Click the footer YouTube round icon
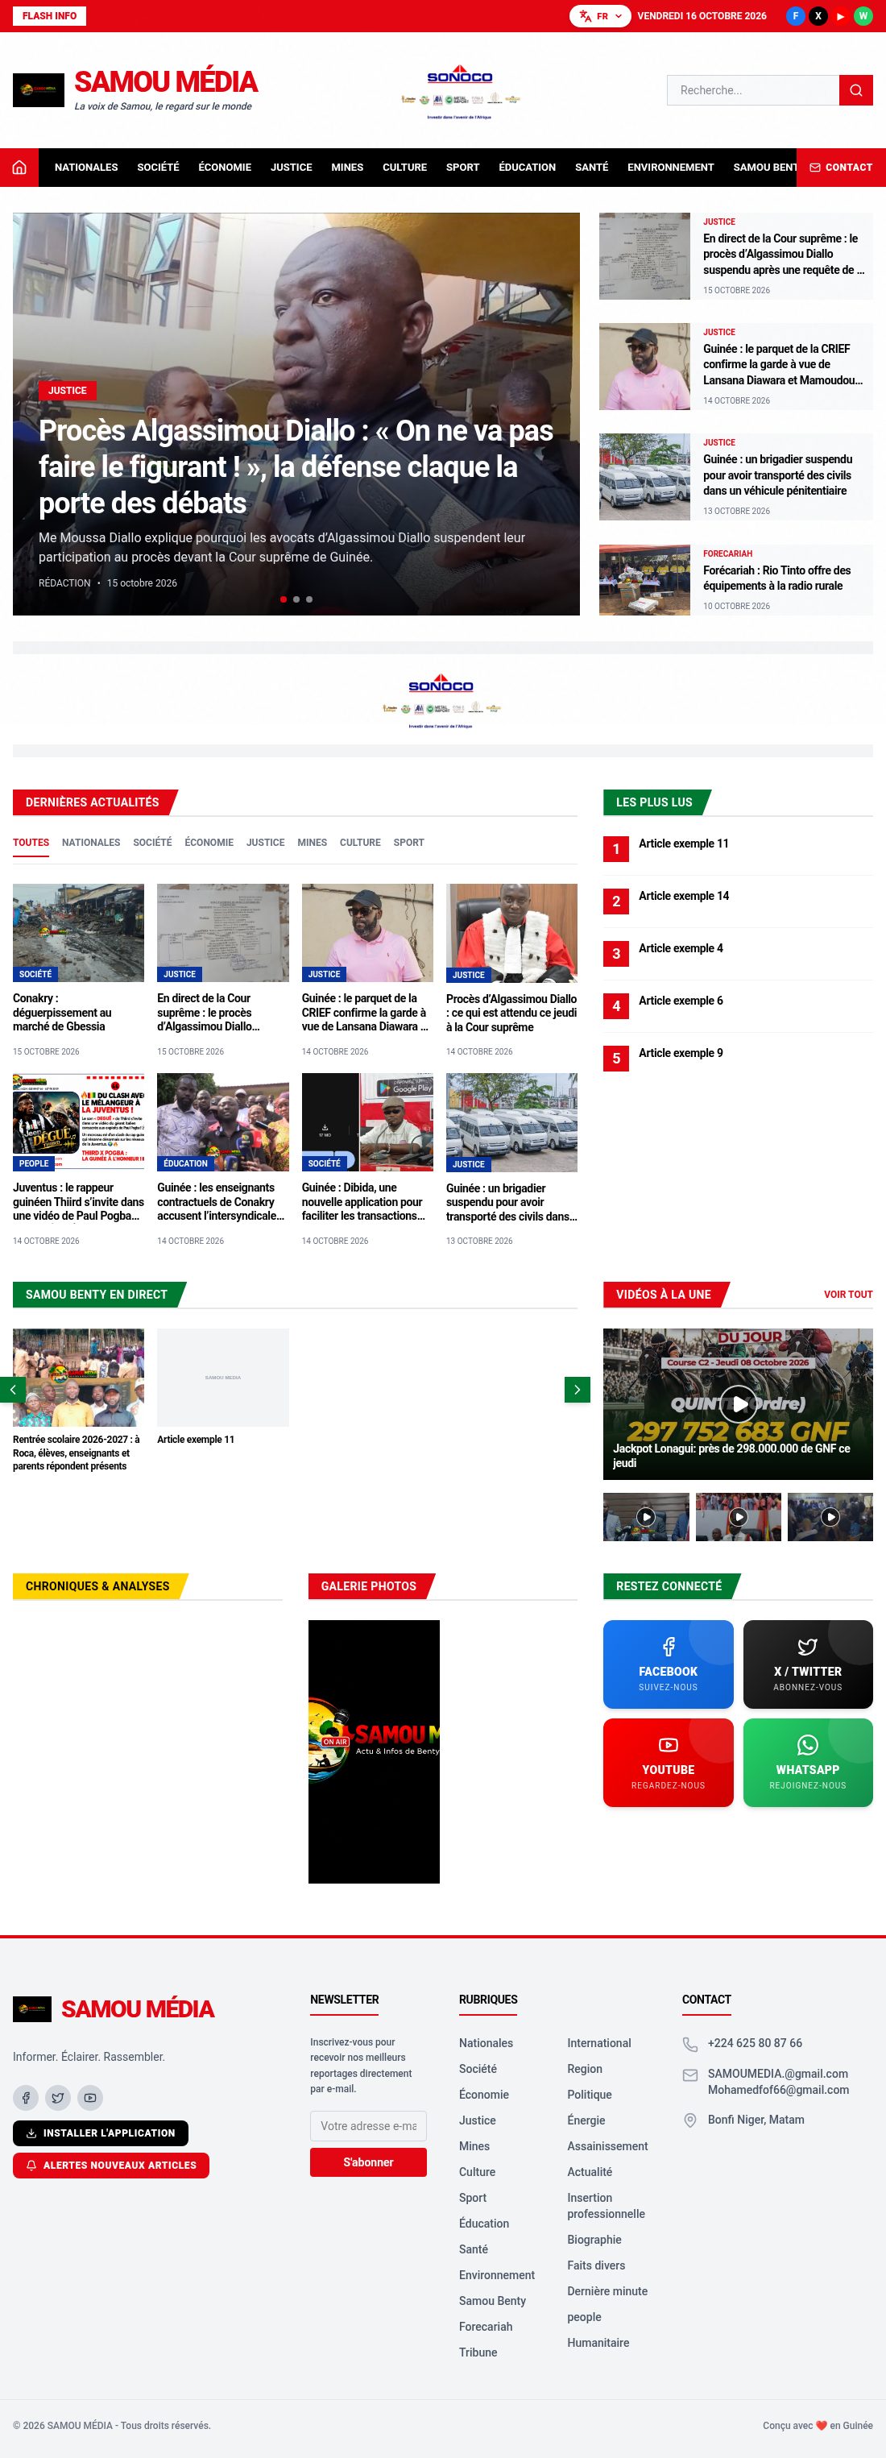 89,2097
